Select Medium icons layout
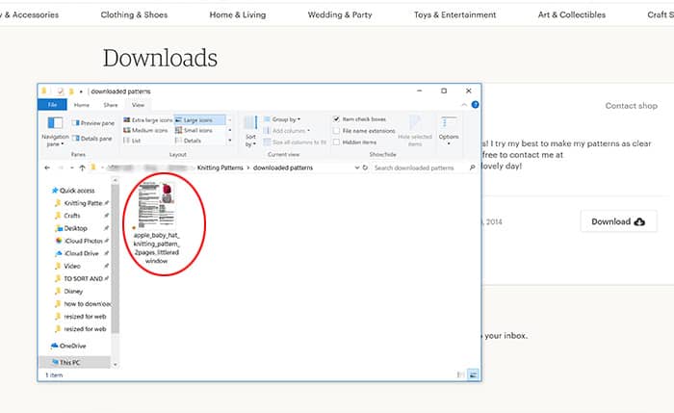Screen dimensions: 674x413 click(145, 130)
